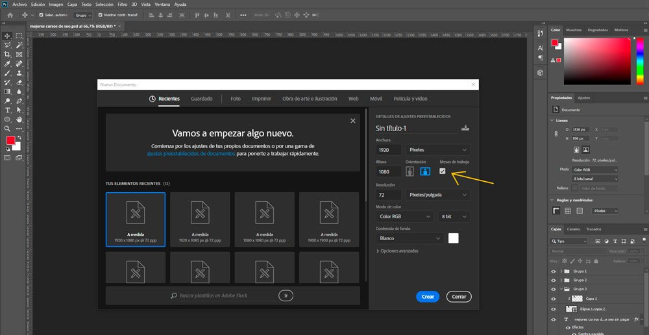Select the Blur droplet tool
Screen dimensions: 649x335
click(19, 92)
